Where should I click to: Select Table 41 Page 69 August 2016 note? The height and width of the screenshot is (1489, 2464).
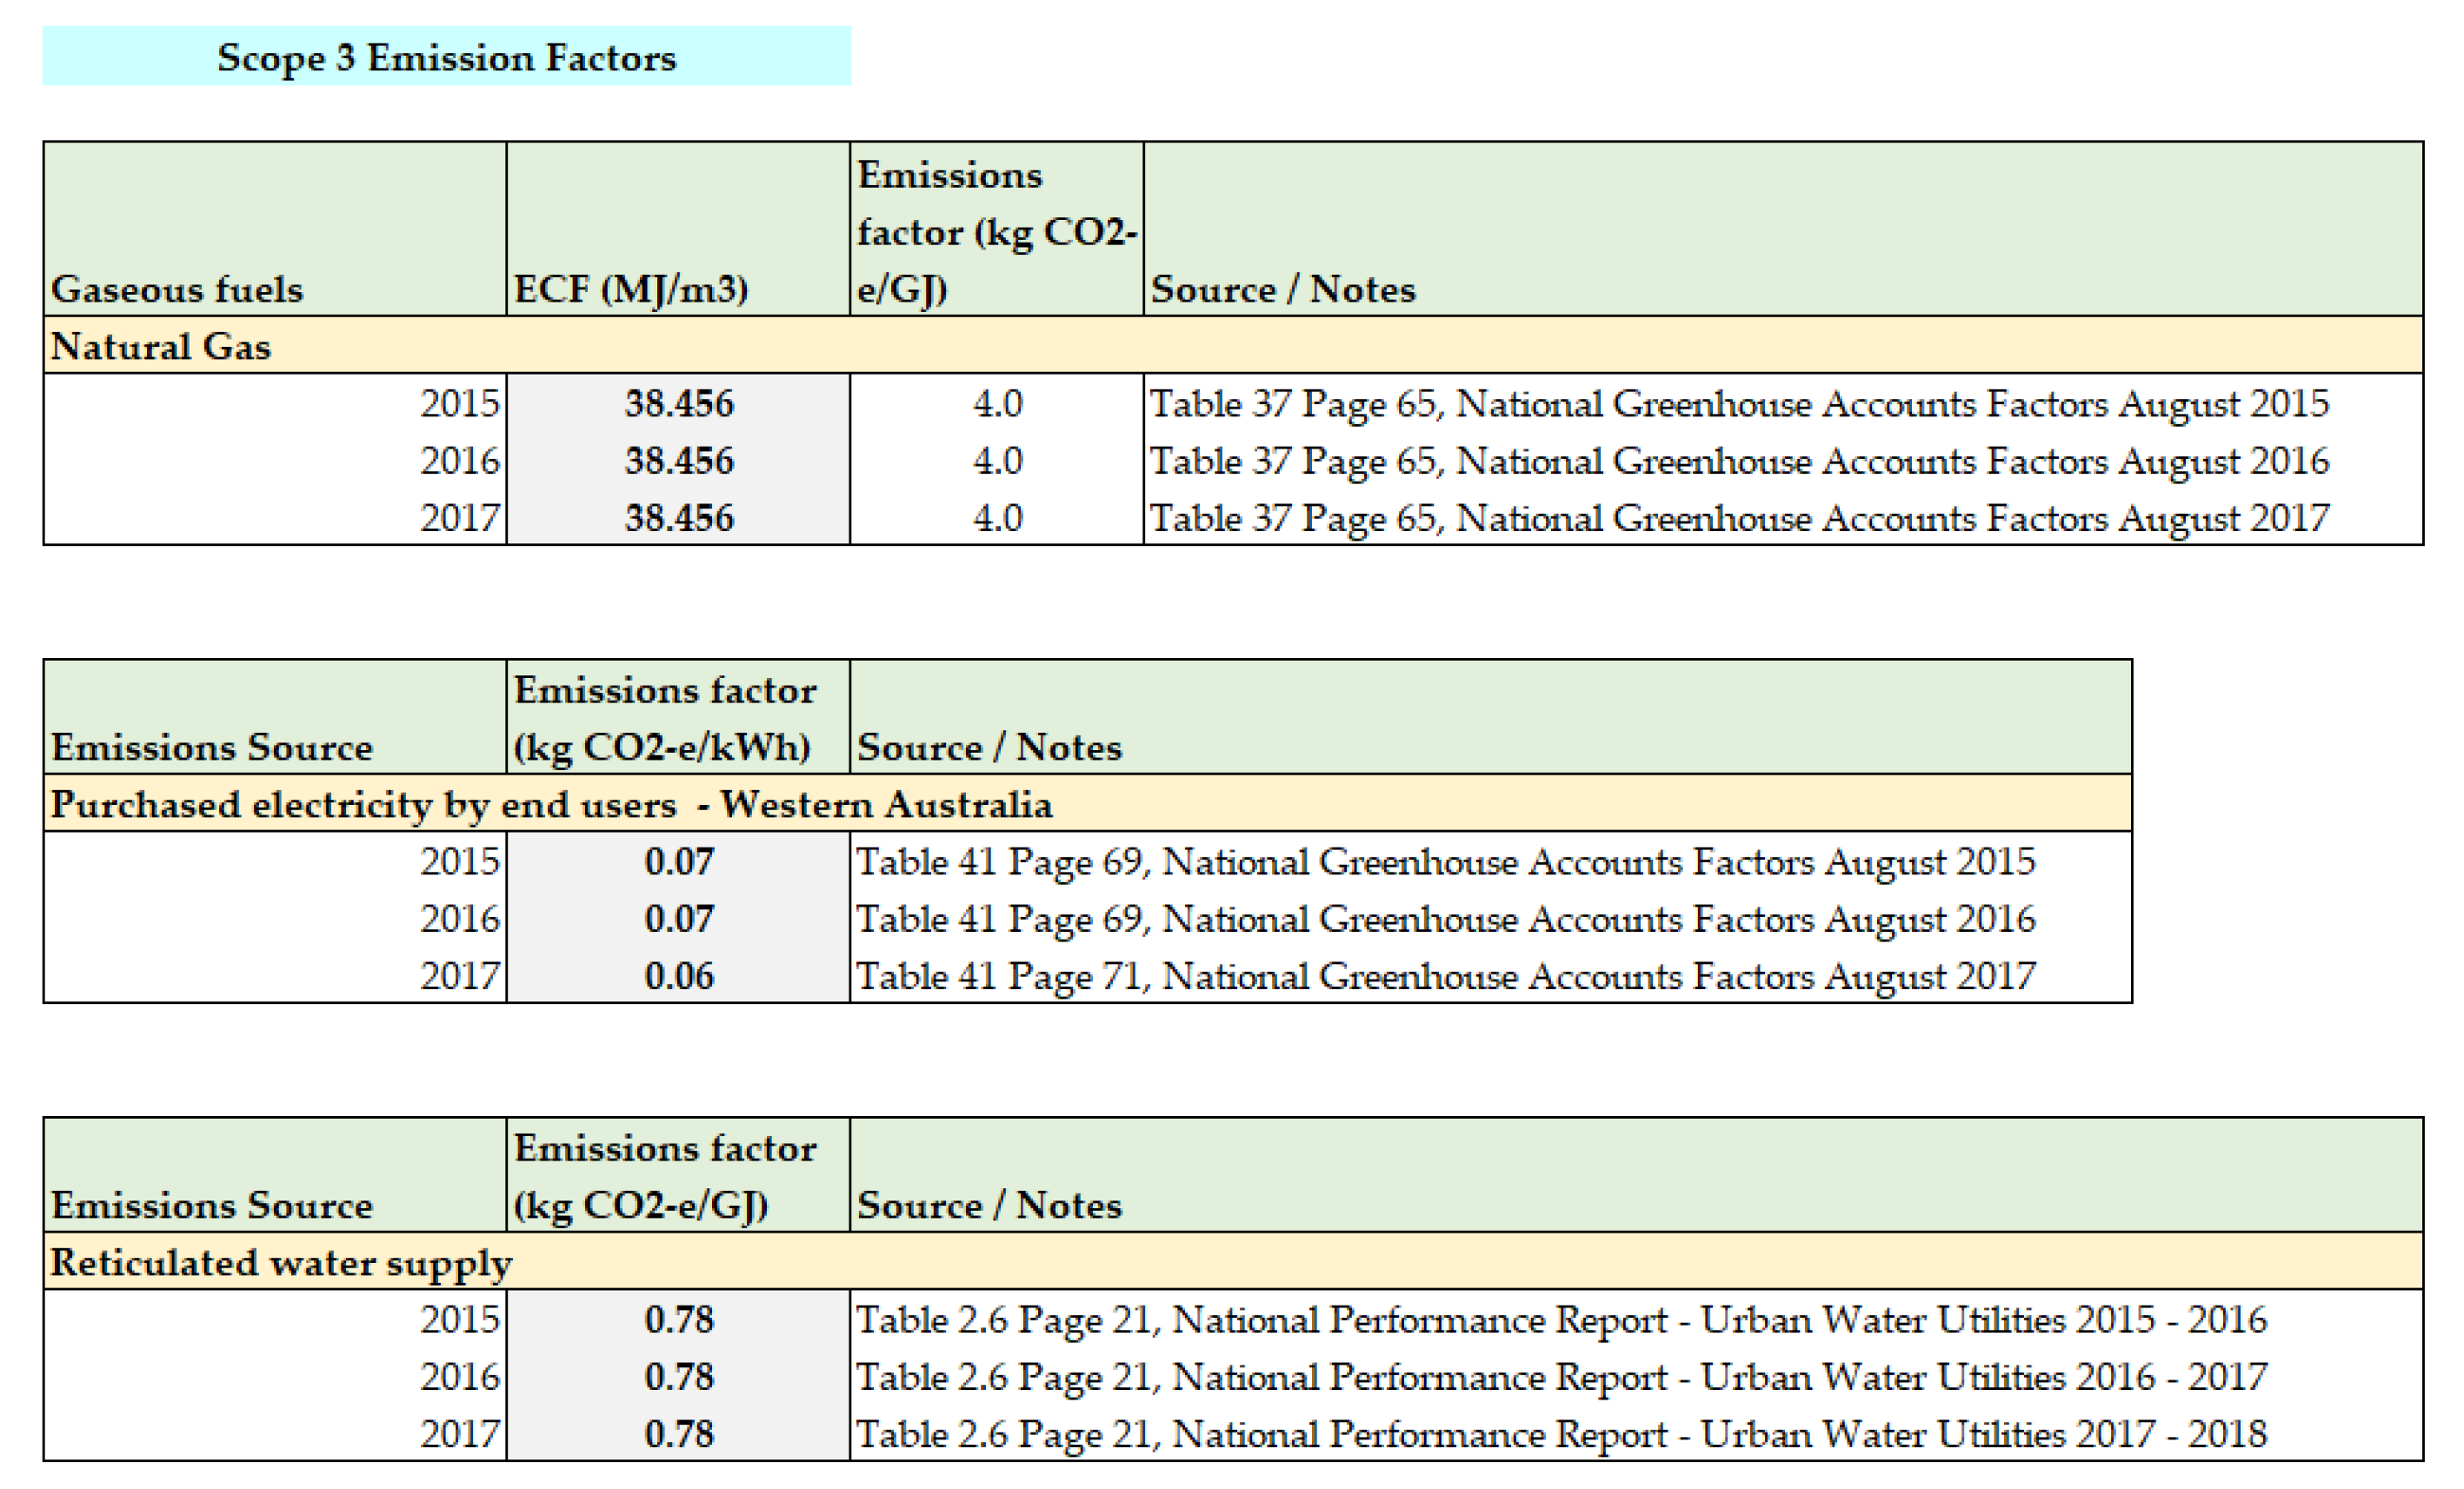(x=1445, y=919)
